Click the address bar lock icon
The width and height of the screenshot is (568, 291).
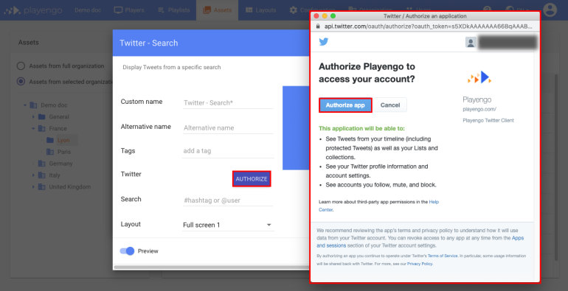[318, 27]
